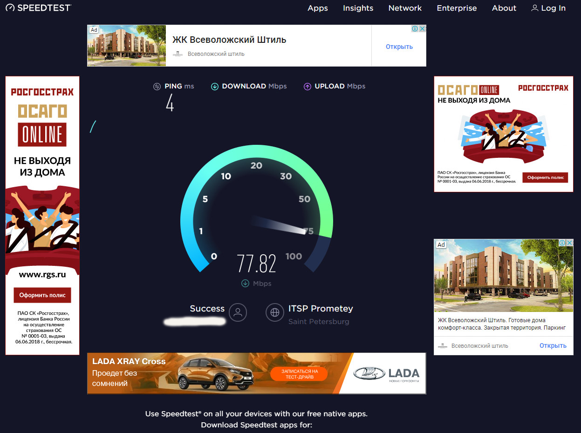This screenshot has height=433, width=581.
Task: Close the right-side building ad
Action: [569, 243]
